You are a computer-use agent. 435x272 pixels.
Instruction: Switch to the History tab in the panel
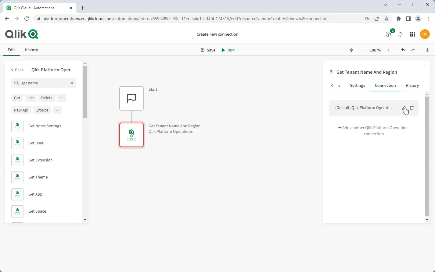click(x=412, y=86)
